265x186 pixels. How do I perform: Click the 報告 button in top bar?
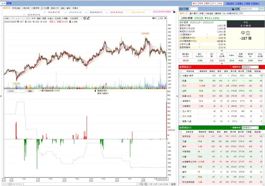tap(201, 3)
